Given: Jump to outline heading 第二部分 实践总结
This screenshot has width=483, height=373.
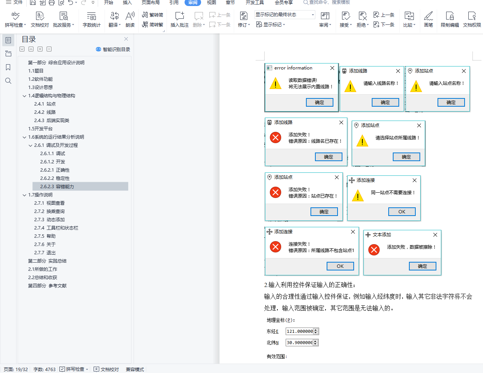Looking at the screenshot, I should pos(47,261).
